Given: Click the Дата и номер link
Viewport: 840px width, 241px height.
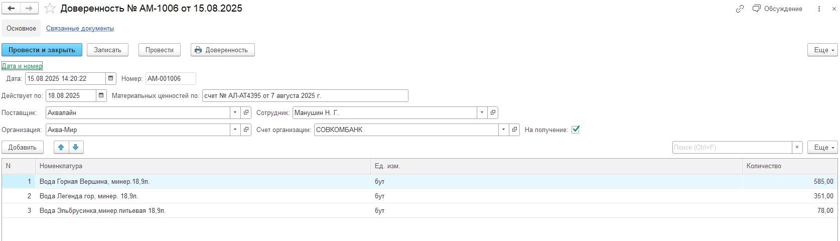Looking at the screenshot, I should pyautogui.click(x=22, y=66).
